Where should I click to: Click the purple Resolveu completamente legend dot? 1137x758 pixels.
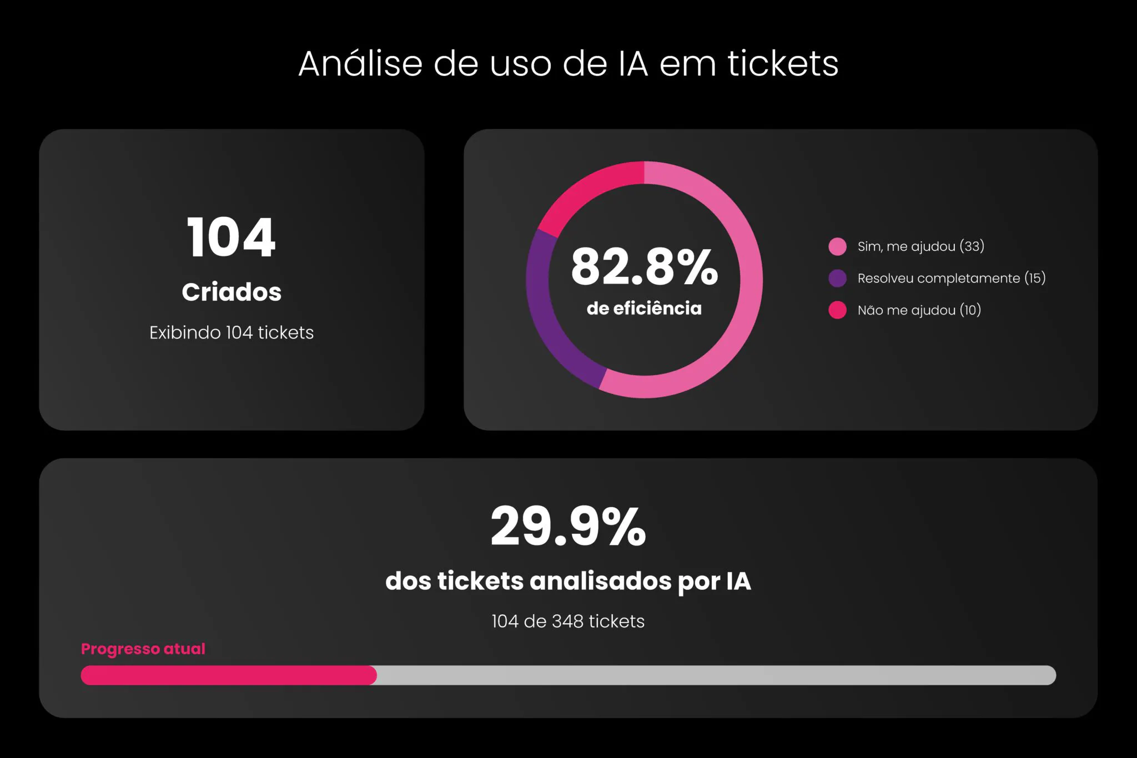837,278
